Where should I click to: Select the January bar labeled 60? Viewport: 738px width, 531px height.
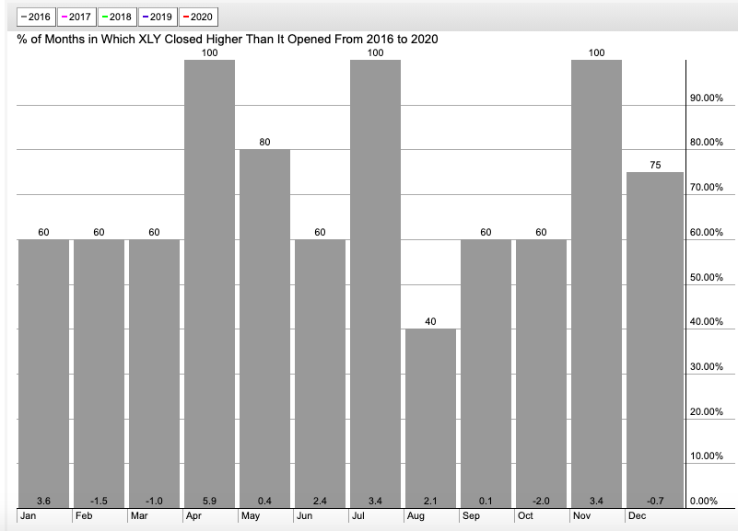[x=43, y=374]
